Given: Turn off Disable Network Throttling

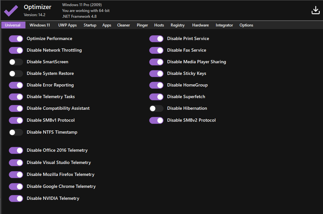Looking at the screenshot, I should 16,50.
